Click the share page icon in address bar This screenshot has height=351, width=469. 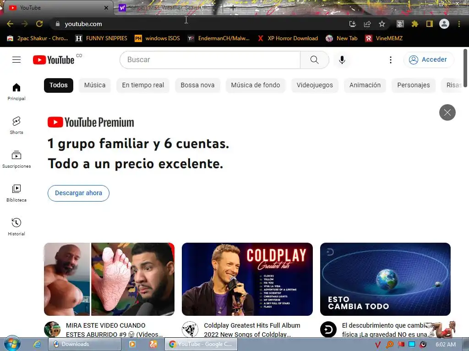coord(367,24)
